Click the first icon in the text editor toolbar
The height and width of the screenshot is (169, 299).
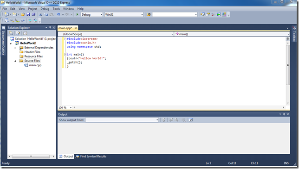coord(6,20)
